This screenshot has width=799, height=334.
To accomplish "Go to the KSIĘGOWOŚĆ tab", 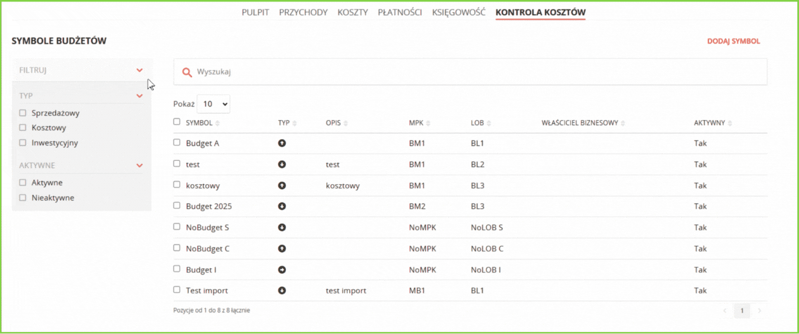I will [x=459, y=12].
